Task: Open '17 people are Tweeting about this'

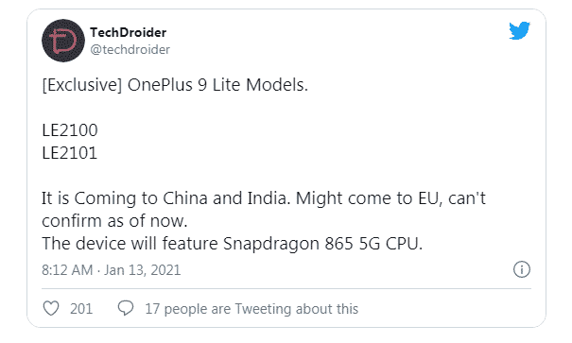Action: 251,309
